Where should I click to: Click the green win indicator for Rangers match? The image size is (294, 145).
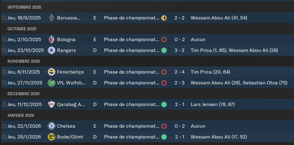pyautogui.click(x=164, y=50)
